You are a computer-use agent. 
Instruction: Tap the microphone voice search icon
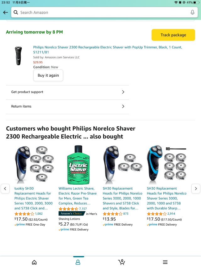point(192,12)
